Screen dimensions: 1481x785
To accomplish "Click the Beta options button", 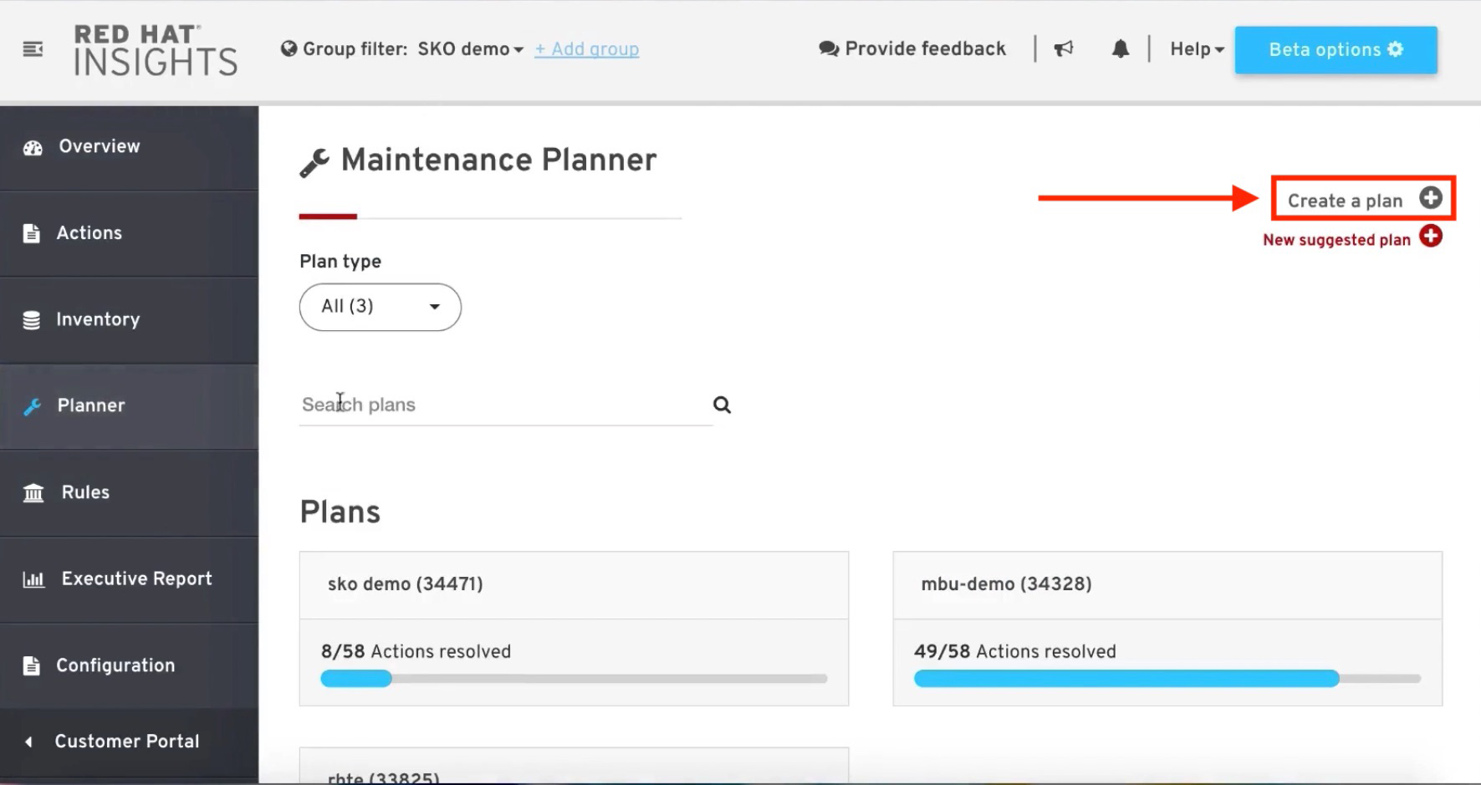I will [1335, 50].
